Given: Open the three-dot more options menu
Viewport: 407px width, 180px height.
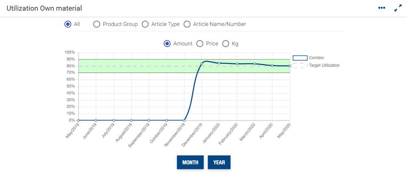Looking at the screenshot, I should click(381, 8).
